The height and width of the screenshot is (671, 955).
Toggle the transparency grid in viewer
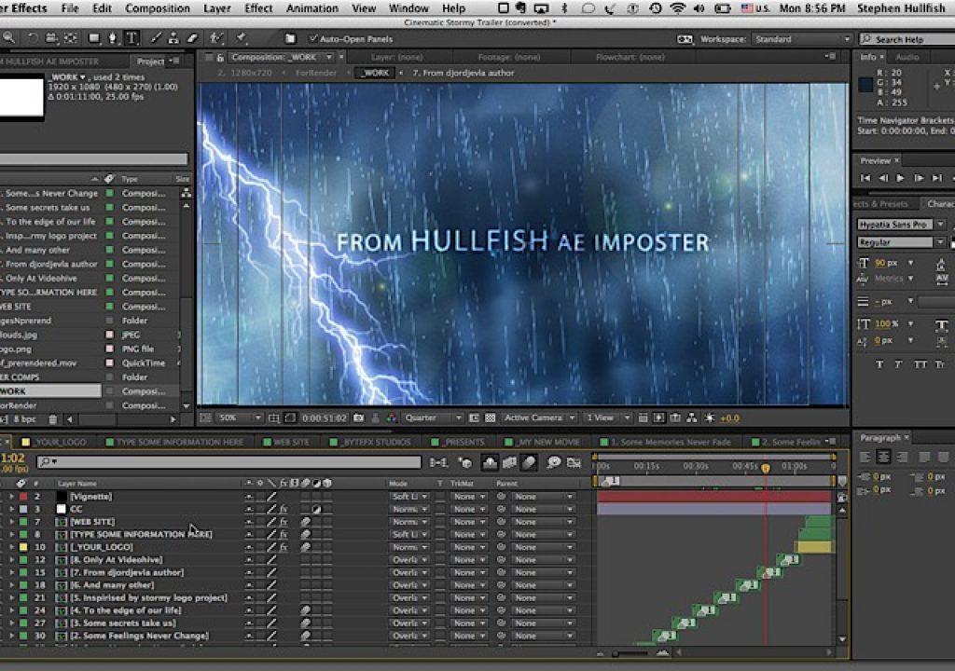490,418
